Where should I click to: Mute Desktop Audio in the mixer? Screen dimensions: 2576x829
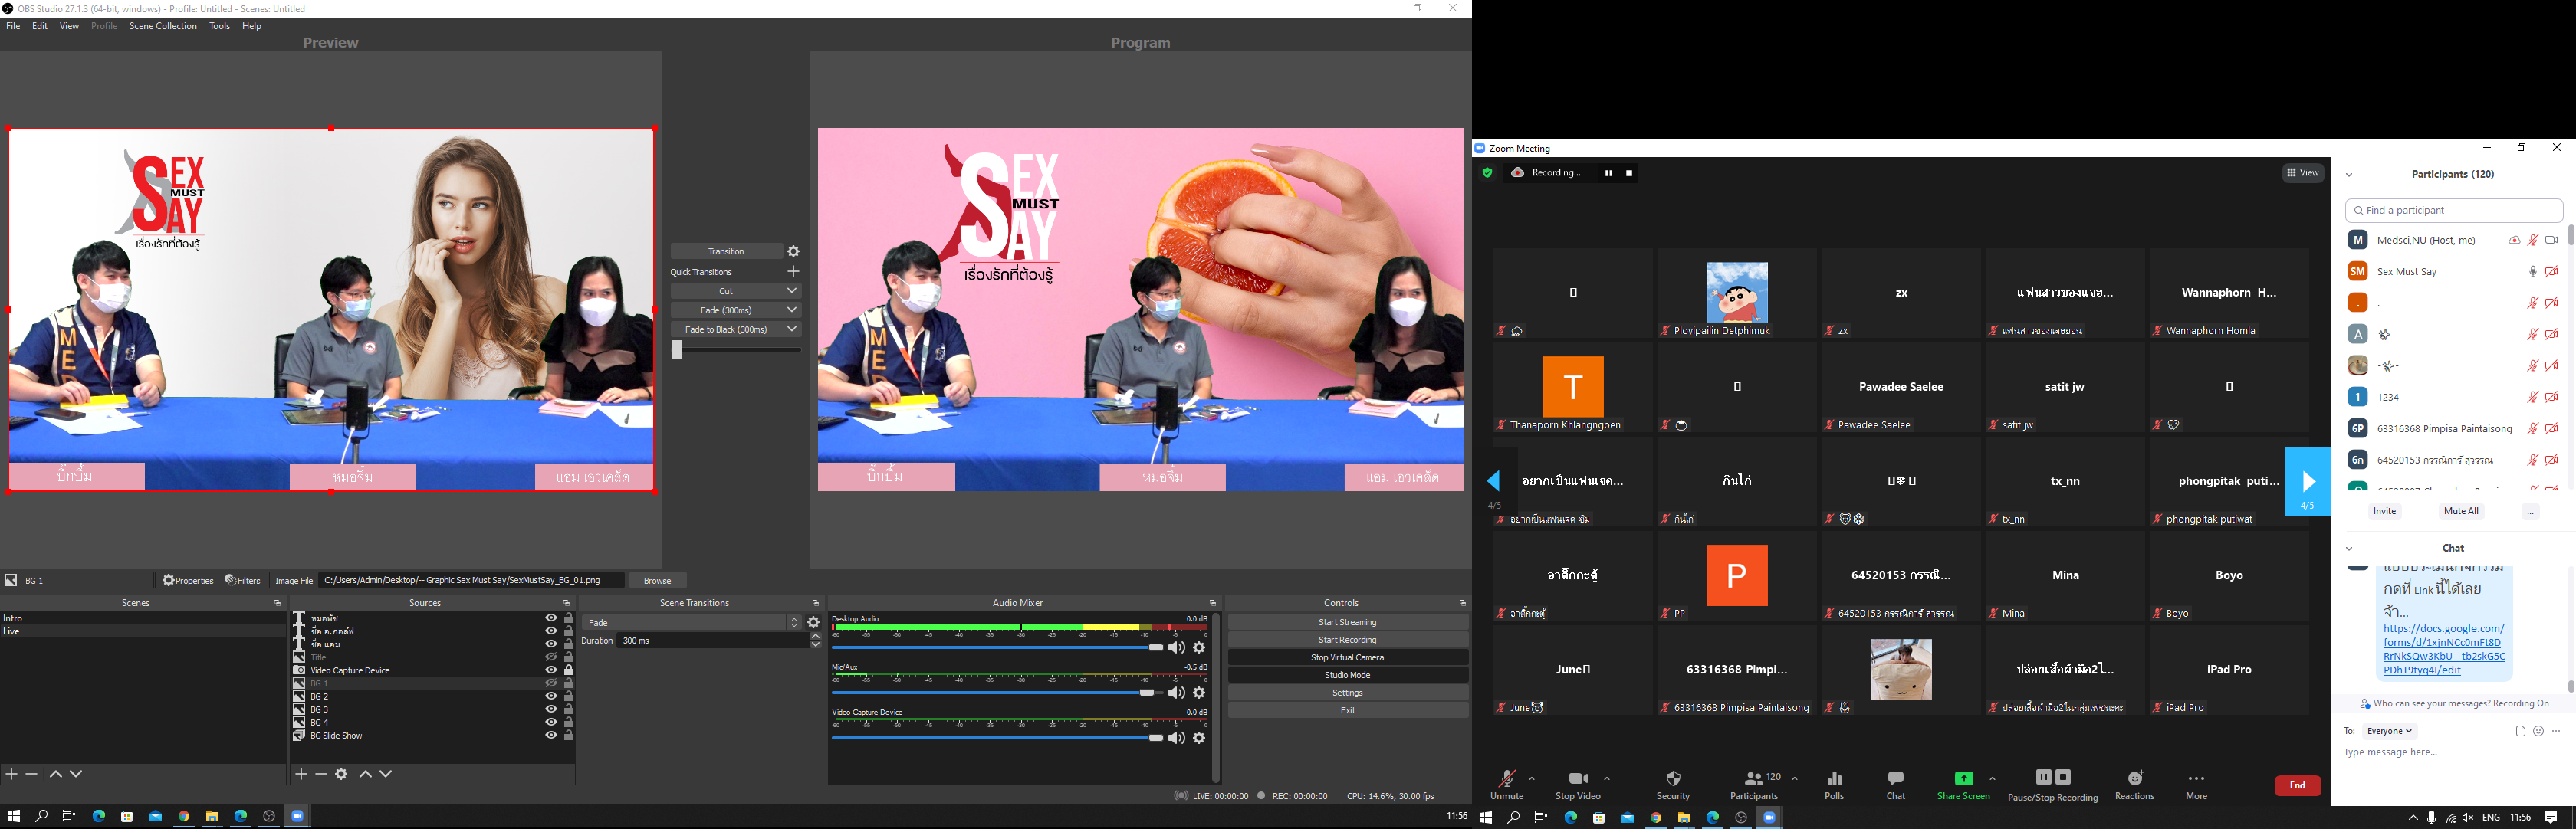click(x=1177, y=648)
